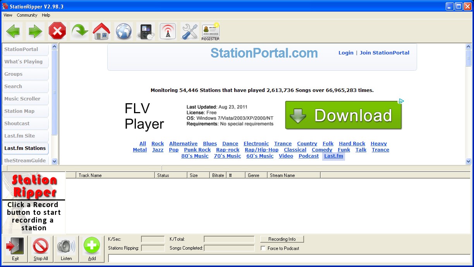This screenshot has height=267, width=474.
Task: Click the AdChoices icon above the Download ad
Action: tap(401, 101)
